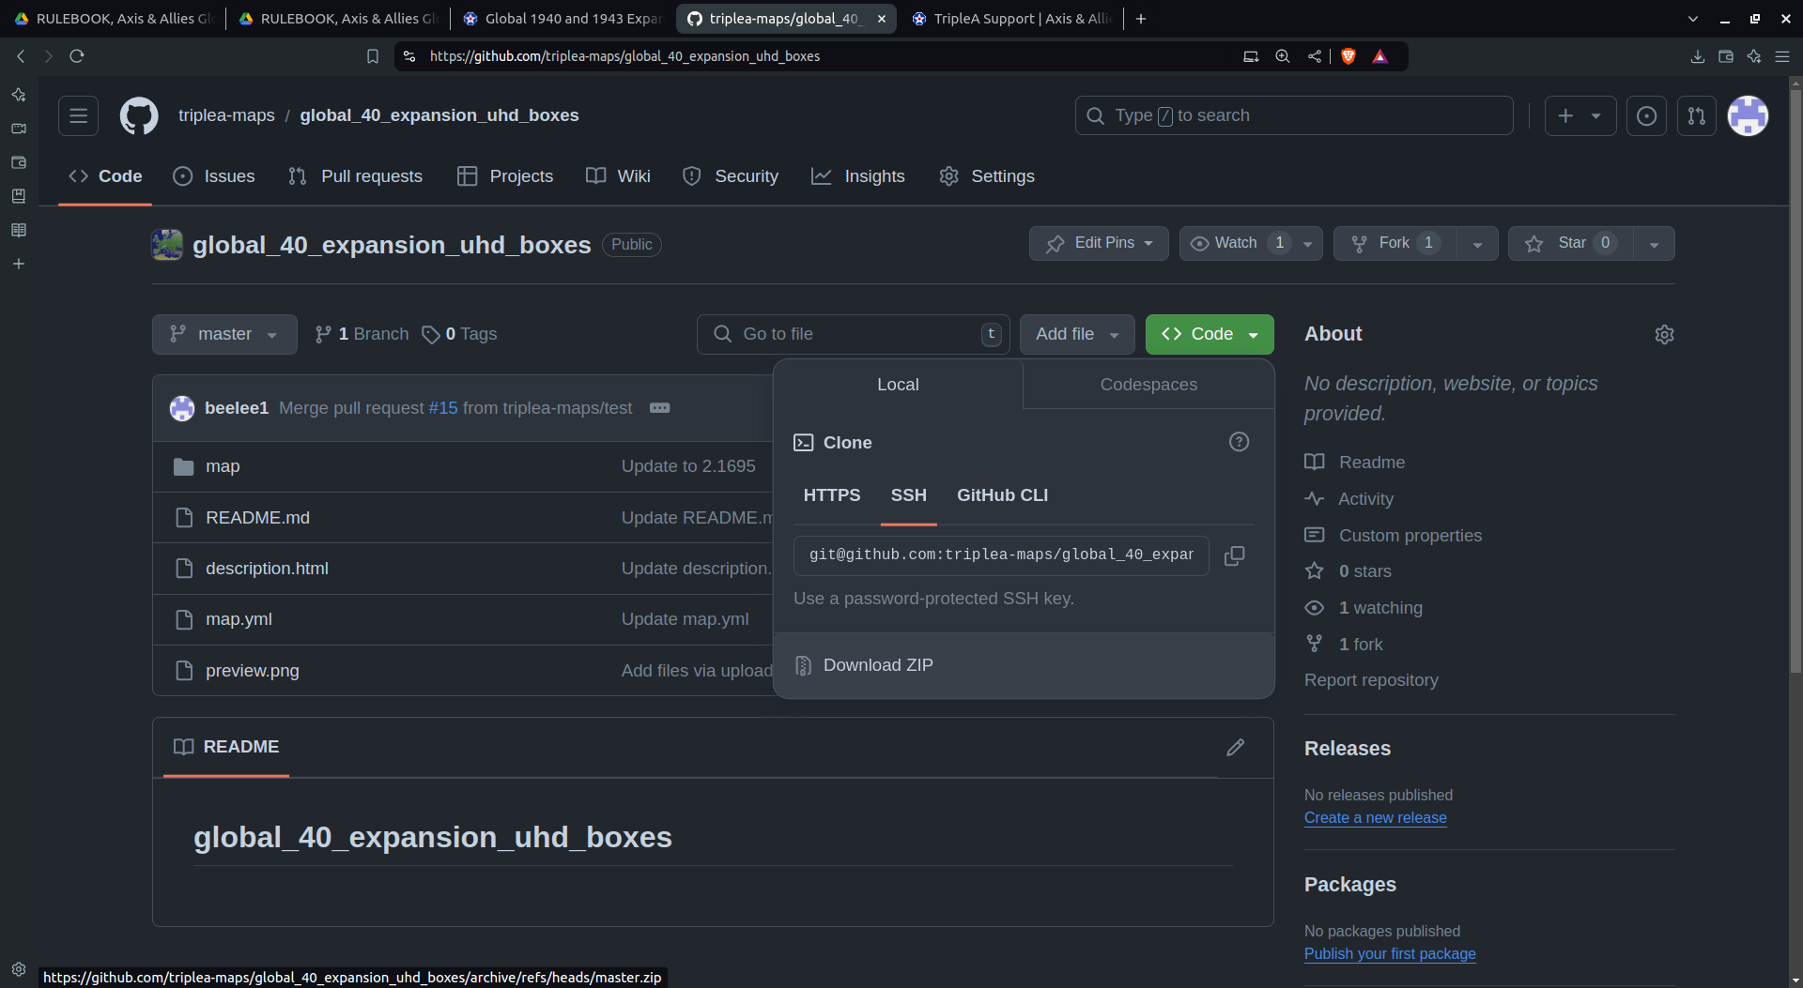Open clone help question mark icon

1239,442
